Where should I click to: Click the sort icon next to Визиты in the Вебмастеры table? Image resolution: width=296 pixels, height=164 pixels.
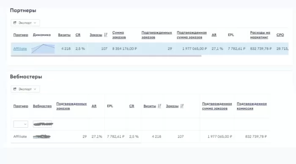pos(159,106)
